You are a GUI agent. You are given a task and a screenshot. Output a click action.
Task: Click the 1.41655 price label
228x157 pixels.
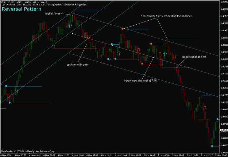pos(224,74)
